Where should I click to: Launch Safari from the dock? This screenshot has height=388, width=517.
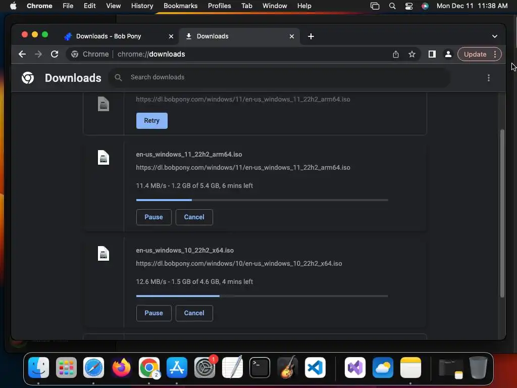[x=93, y=368]
